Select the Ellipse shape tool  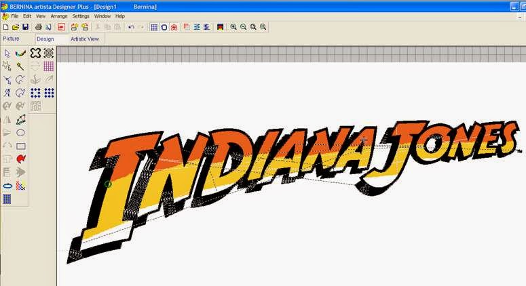coord(20,133)
